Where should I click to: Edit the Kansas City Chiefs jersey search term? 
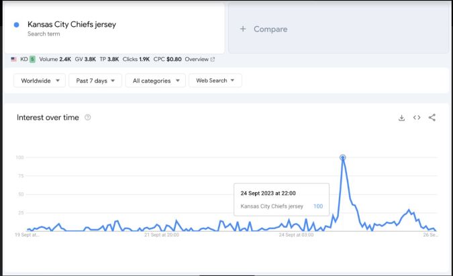[72, 25]
